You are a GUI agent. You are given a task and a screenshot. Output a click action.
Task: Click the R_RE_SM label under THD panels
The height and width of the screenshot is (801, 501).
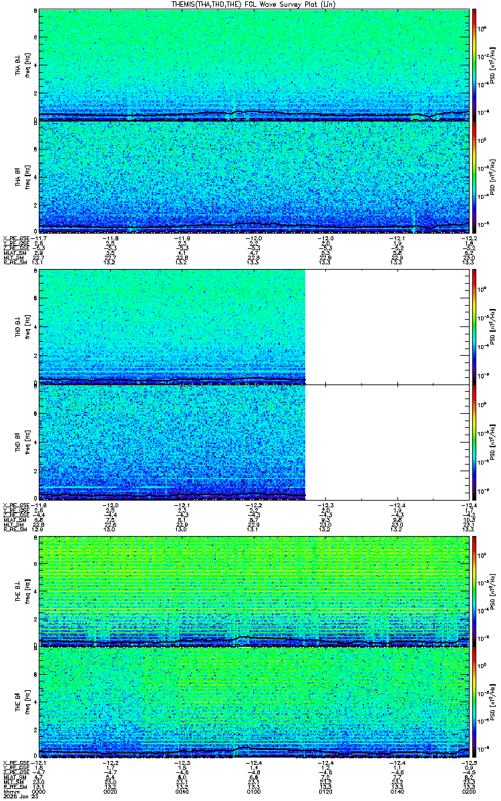tap(15, 528)
